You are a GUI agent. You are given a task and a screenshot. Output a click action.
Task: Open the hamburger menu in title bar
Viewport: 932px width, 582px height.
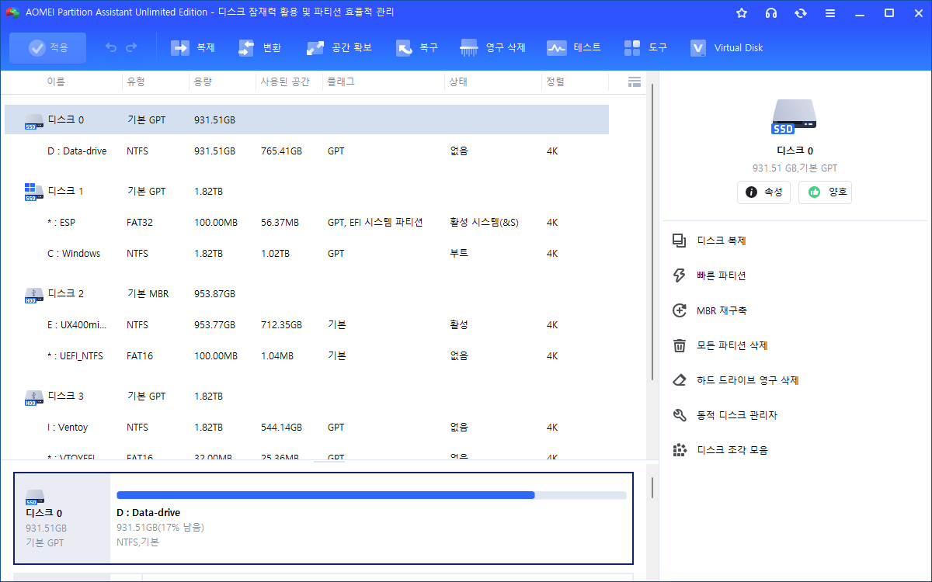[830, 13]
